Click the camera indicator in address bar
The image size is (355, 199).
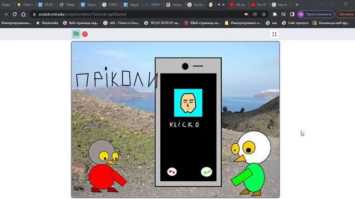click(x=246, y=14)
